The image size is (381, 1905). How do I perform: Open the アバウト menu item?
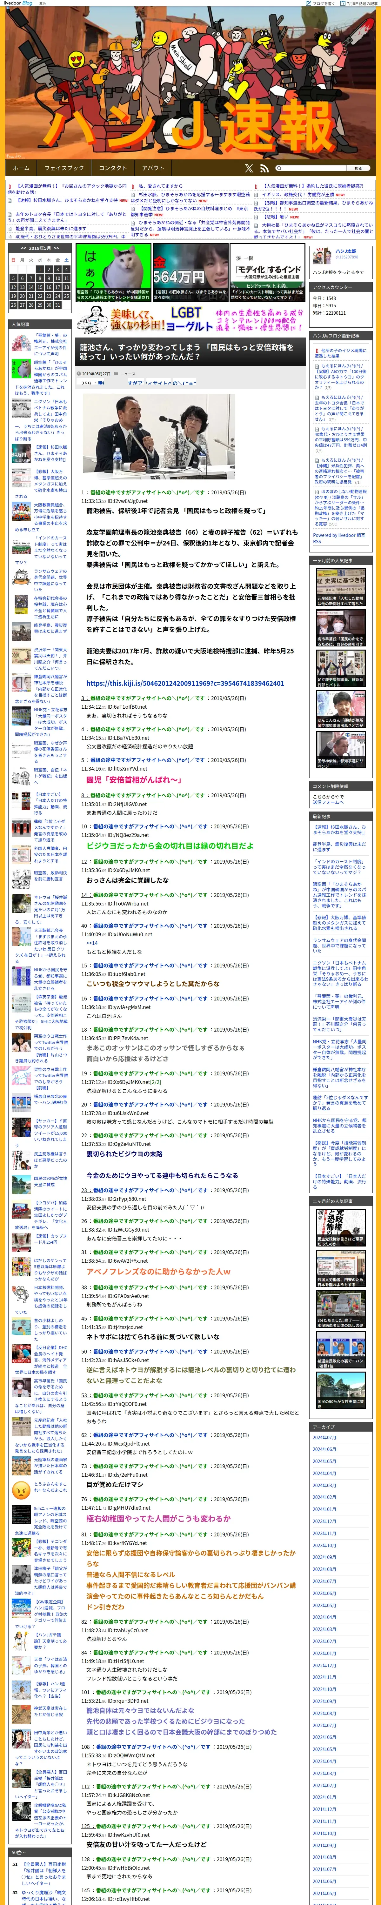153,168
